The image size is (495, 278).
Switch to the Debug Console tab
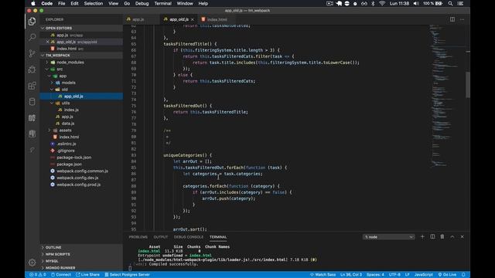point(189,237)
